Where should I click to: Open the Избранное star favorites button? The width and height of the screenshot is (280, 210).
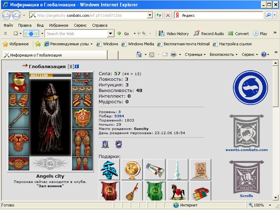(x=16, y=44)
